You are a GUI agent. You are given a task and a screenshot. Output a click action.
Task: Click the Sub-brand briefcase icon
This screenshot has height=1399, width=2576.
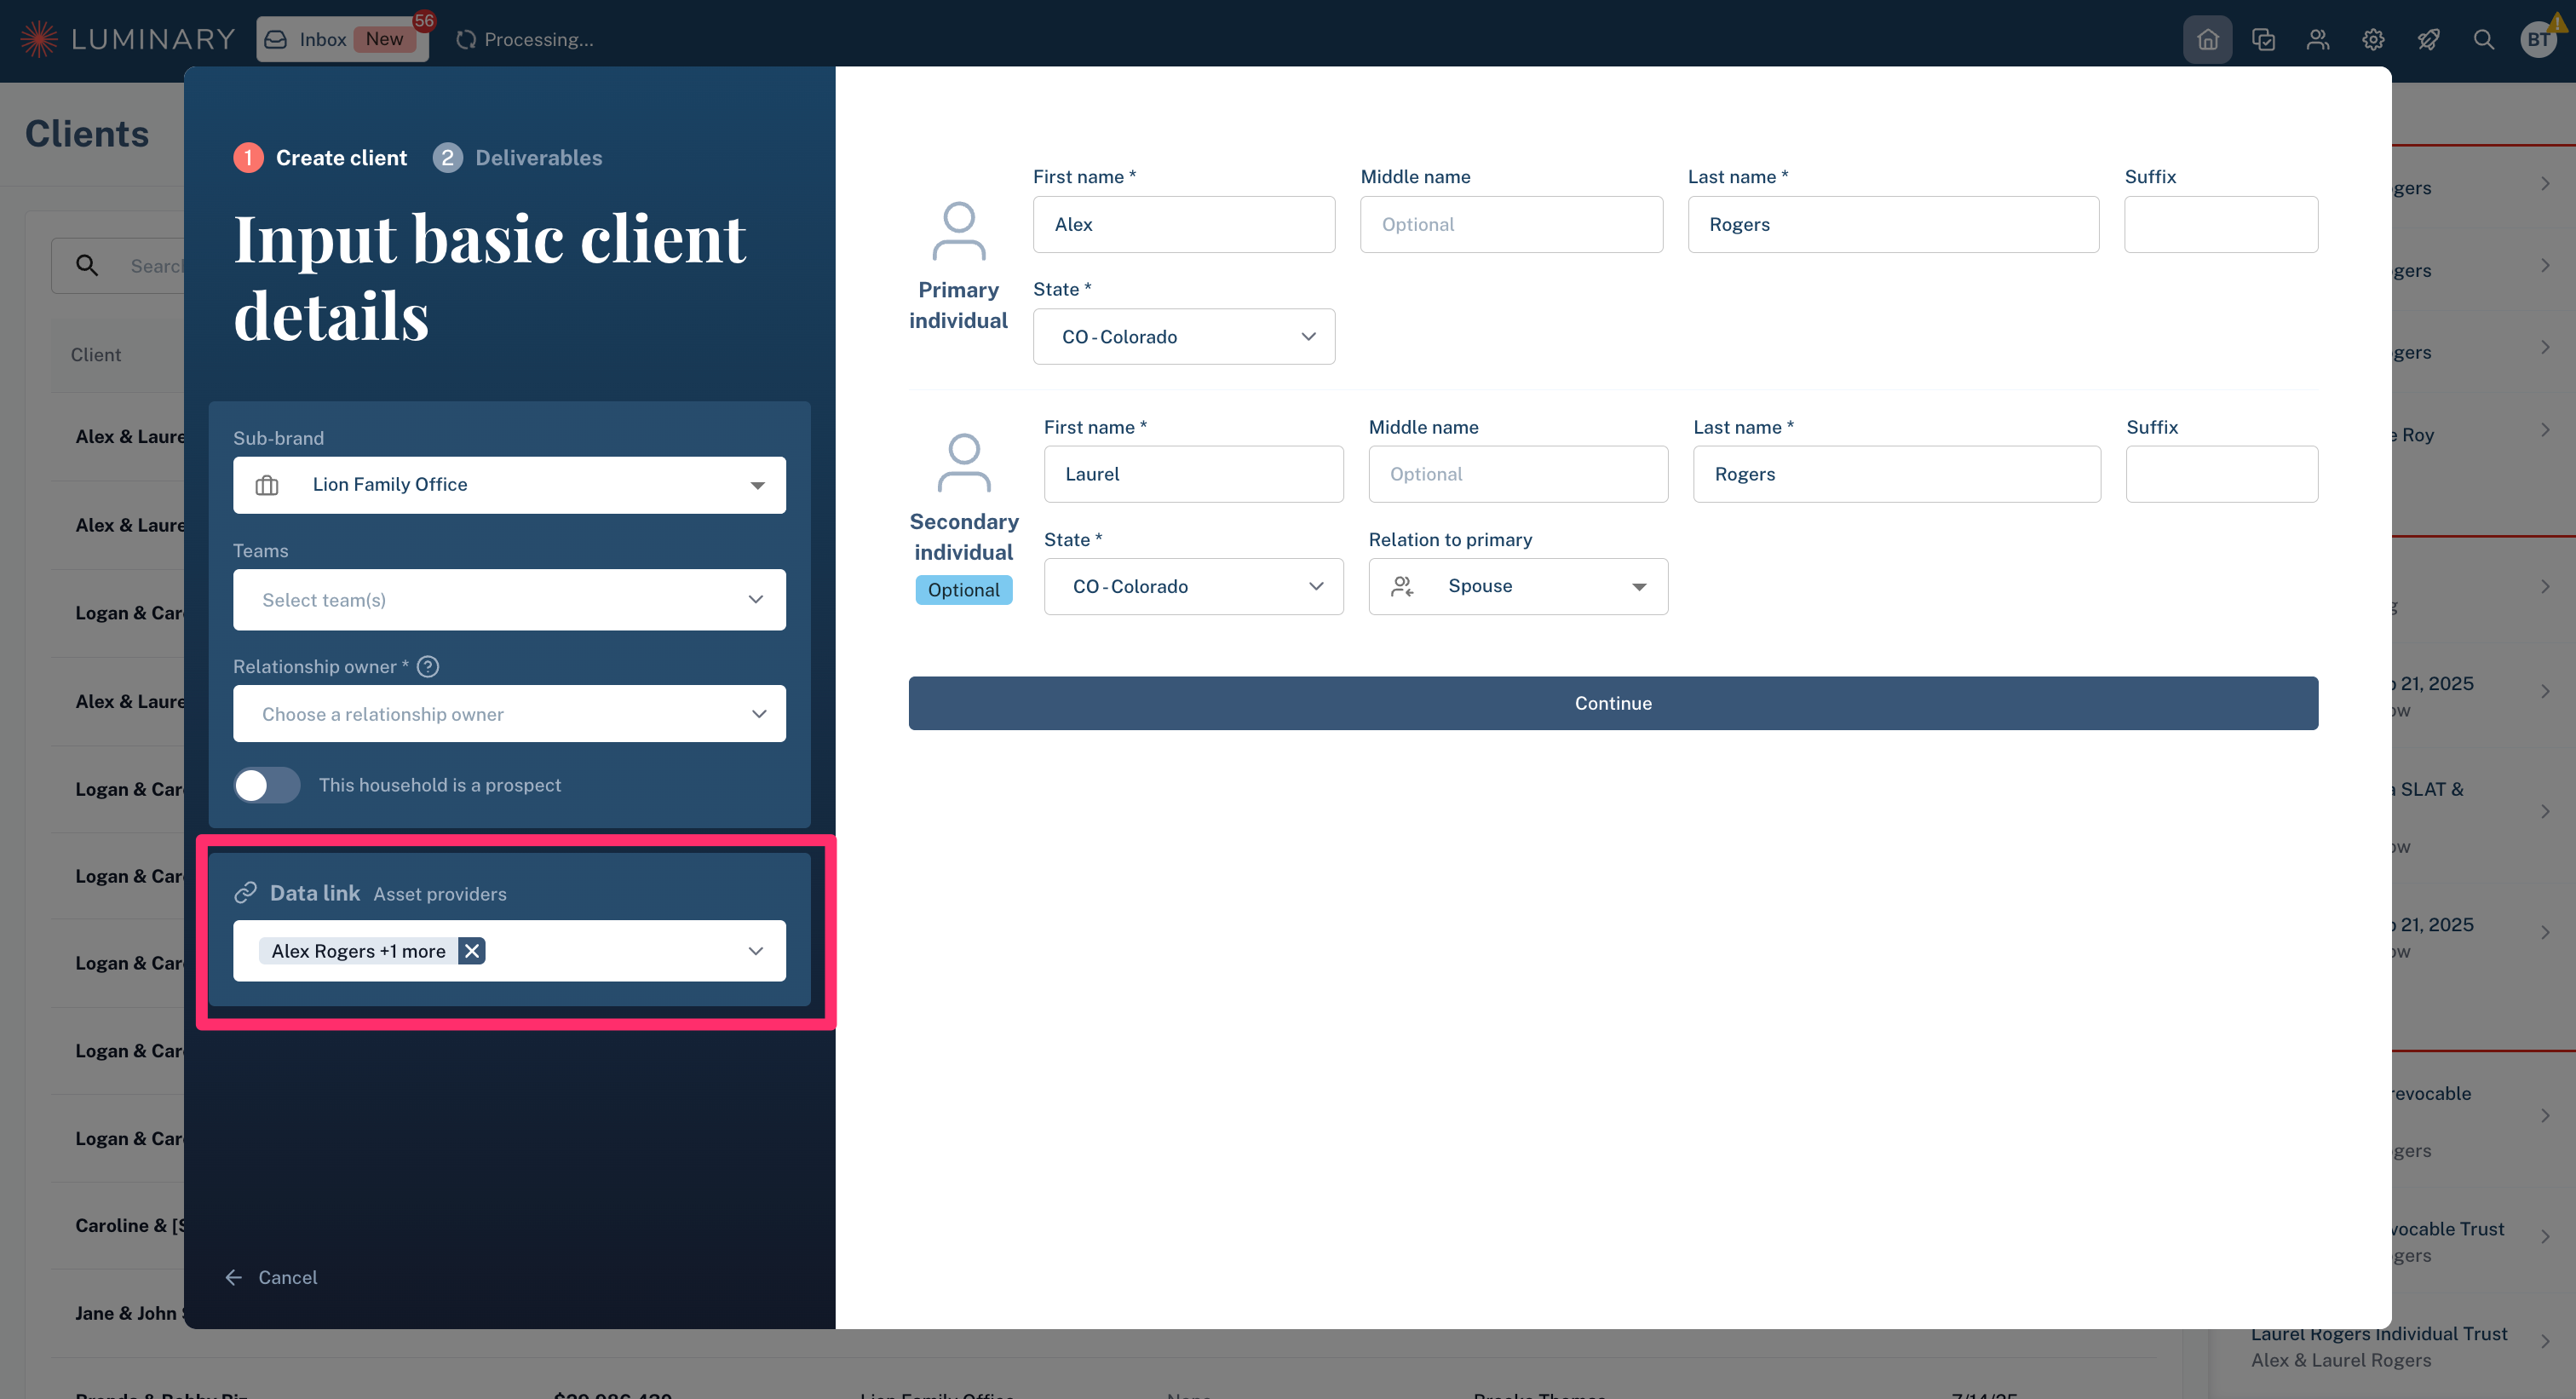pyautogui.click(x=267, y=485)
